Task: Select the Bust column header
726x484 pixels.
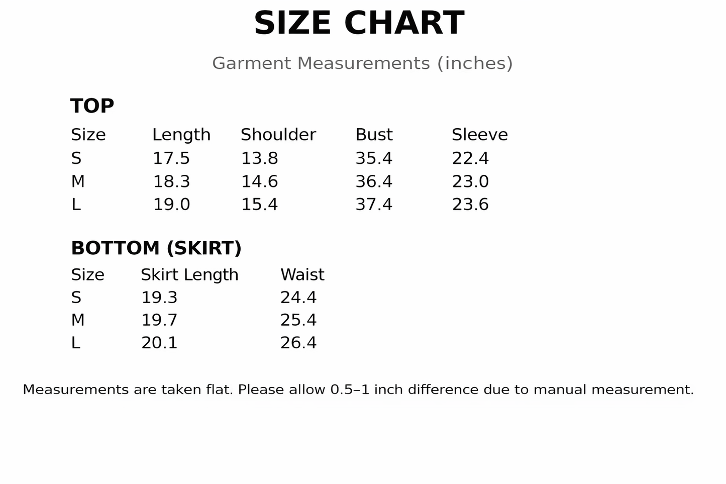Action: point(374,135)
